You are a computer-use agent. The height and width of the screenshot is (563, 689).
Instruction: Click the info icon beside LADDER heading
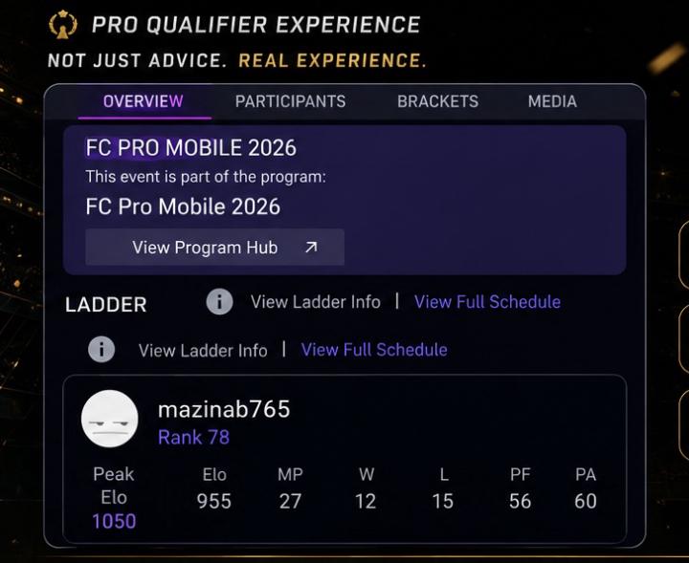219,301
